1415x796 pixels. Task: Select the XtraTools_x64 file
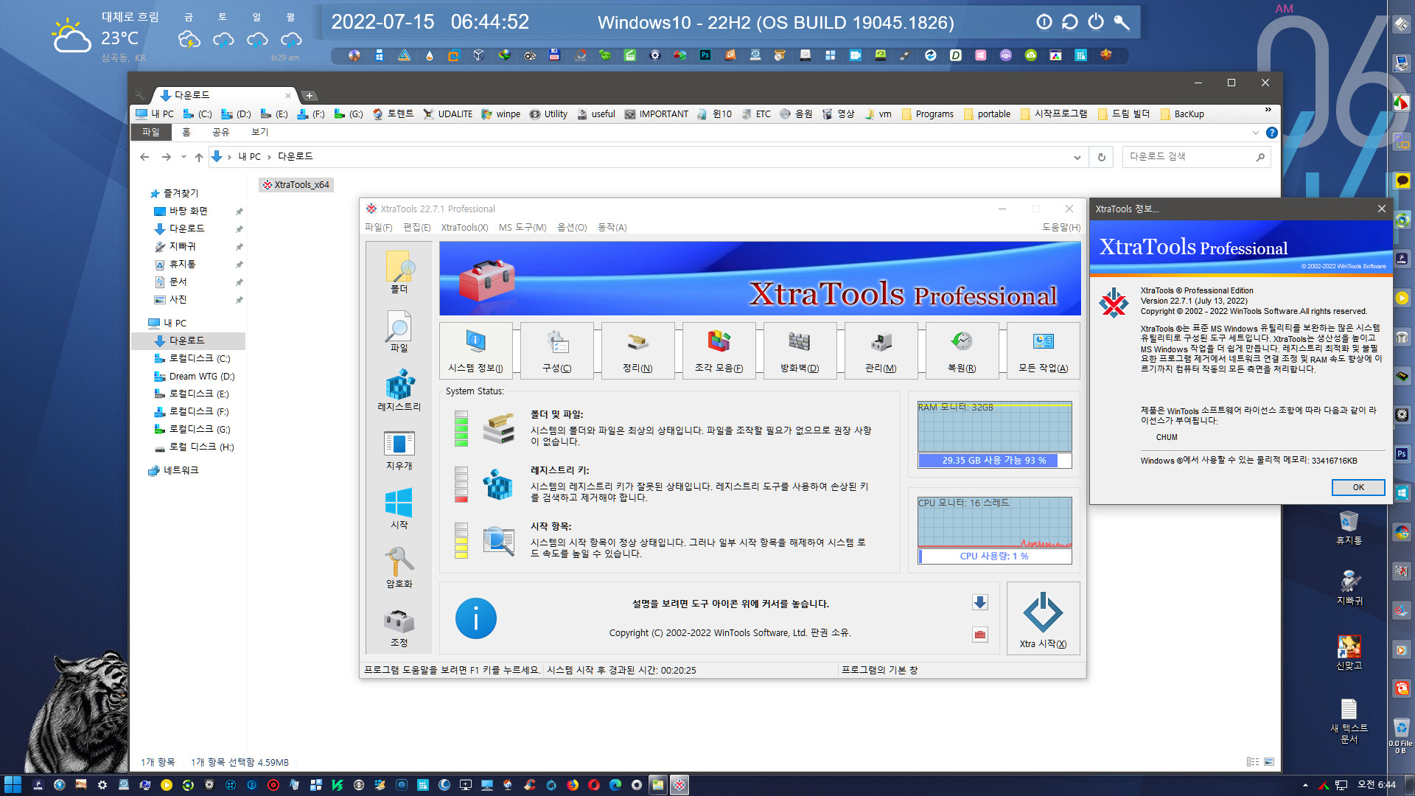click(x=296, y=185)
